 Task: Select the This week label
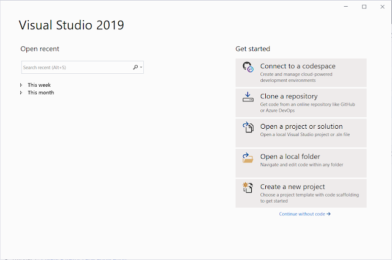[x=39, y=85]
